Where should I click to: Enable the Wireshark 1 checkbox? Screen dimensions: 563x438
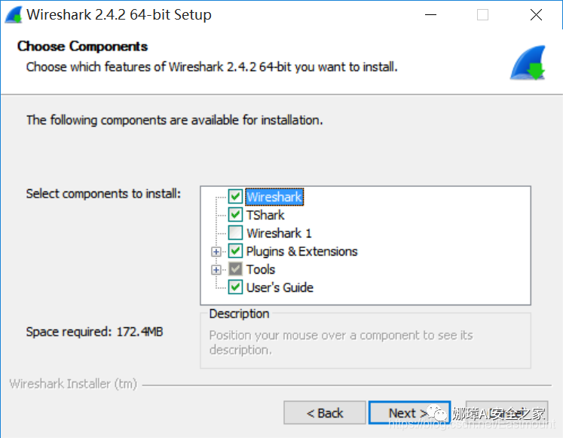pos(235,233)
